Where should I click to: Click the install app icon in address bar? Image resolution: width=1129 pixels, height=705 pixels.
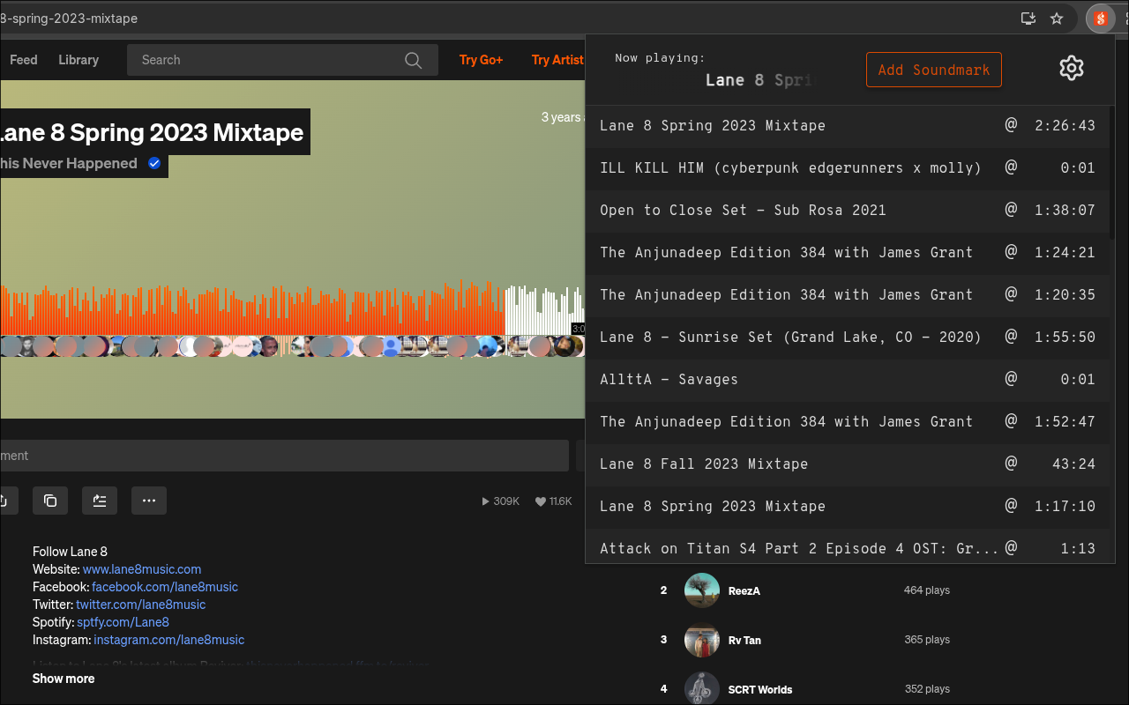[x=1028, y=19]
